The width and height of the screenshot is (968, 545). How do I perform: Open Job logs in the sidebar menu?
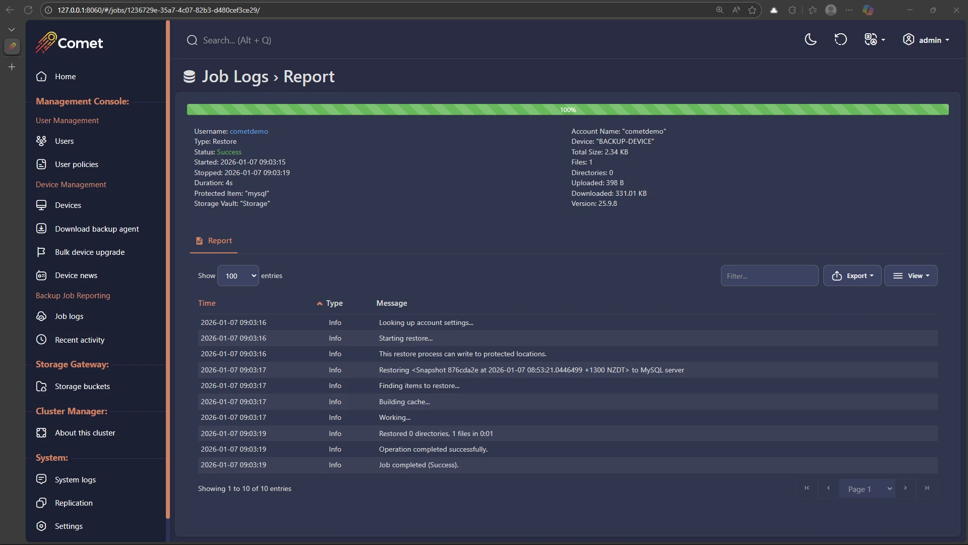coord(69,316)
